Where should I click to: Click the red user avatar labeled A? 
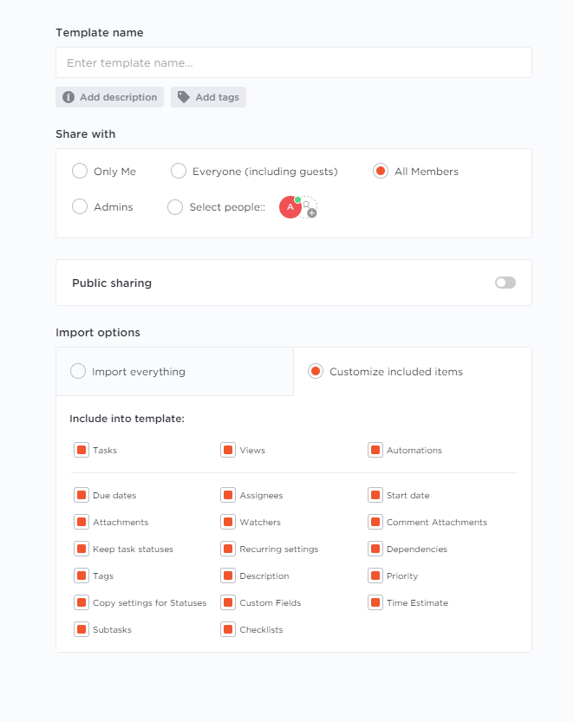click(x=290, y=207)
